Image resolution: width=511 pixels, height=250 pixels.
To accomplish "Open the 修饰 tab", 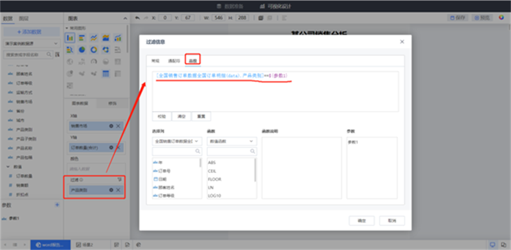I will (112, 104).
